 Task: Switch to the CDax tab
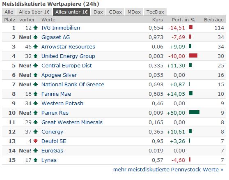pyautogui.click(x=115, y=12)
